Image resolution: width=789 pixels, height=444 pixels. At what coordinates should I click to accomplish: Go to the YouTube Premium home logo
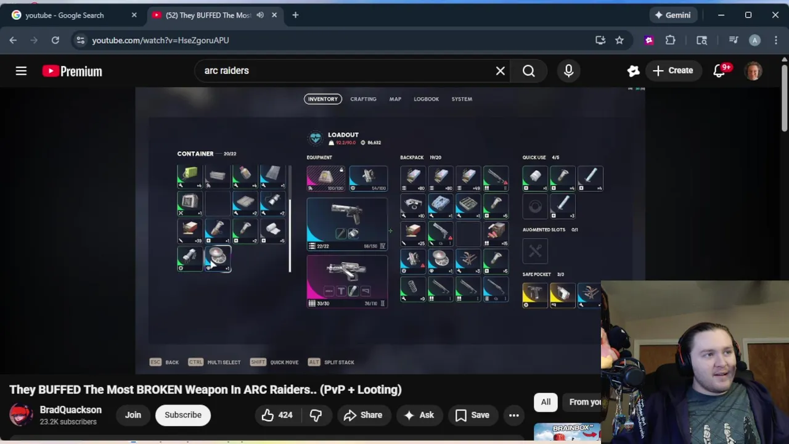72,71
